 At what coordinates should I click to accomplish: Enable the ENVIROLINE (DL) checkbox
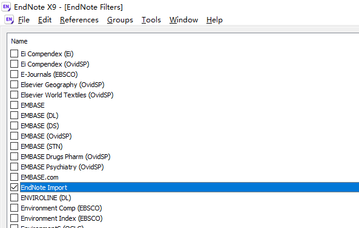point(14,198)
